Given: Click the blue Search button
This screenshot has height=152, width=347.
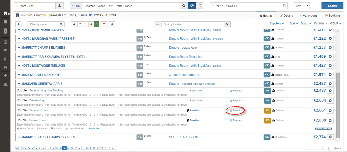Looking at the screenshot, I should pyautogui.click(x=332, y=6).
